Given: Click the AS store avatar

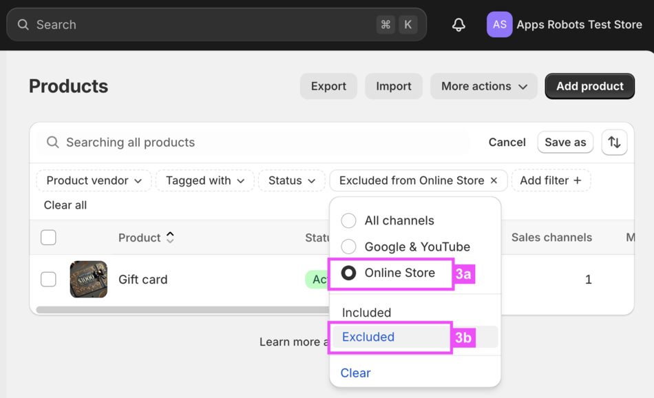Looking at the screenshot, I should 499,25.
